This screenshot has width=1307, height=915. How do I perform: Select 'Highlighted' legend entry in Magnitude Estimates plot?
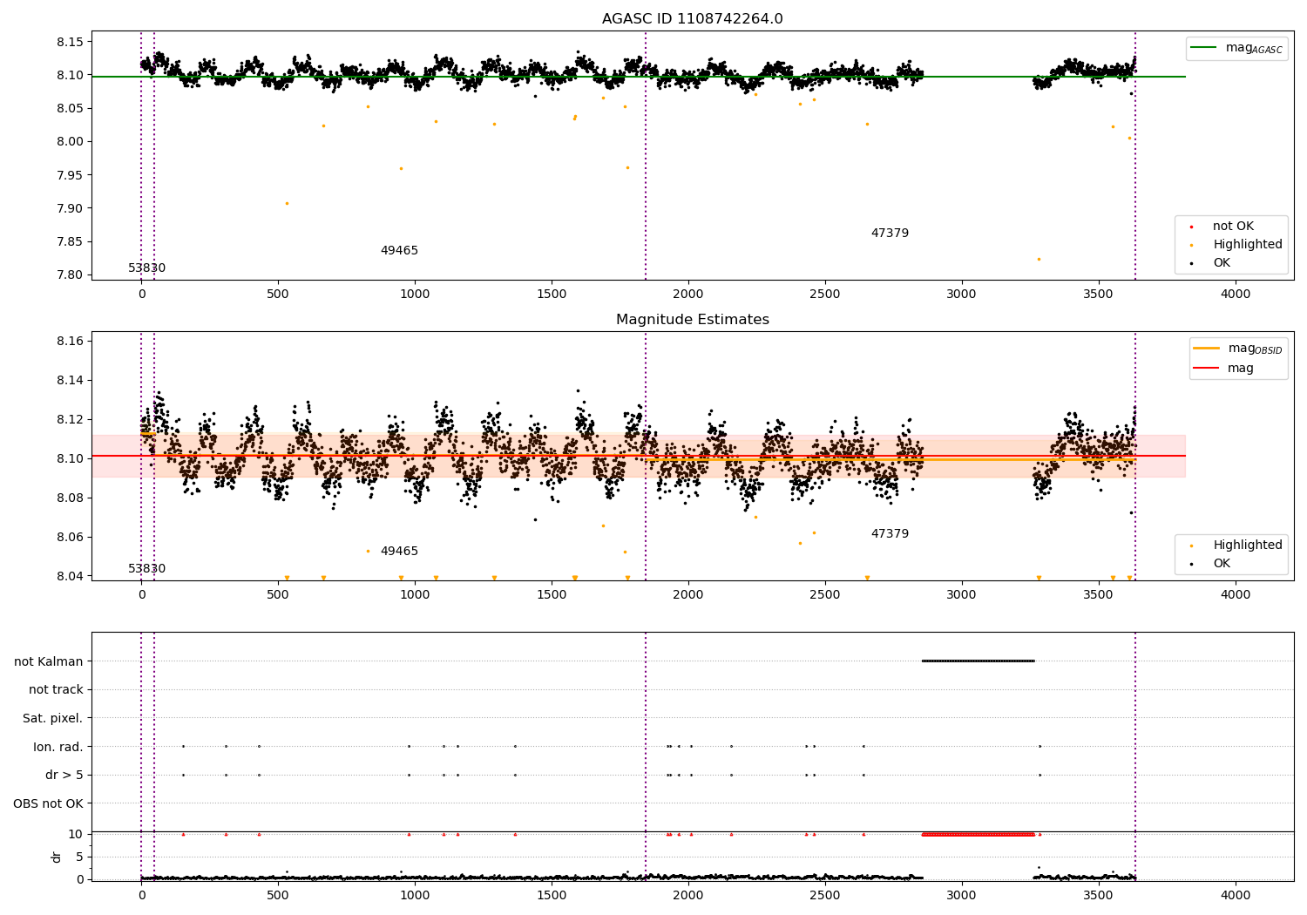pyautogui.click(x=1247, y=546)
